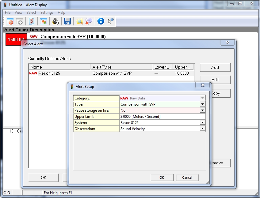Click the magnifier search icon in toolbar

(x=79, y=21)
